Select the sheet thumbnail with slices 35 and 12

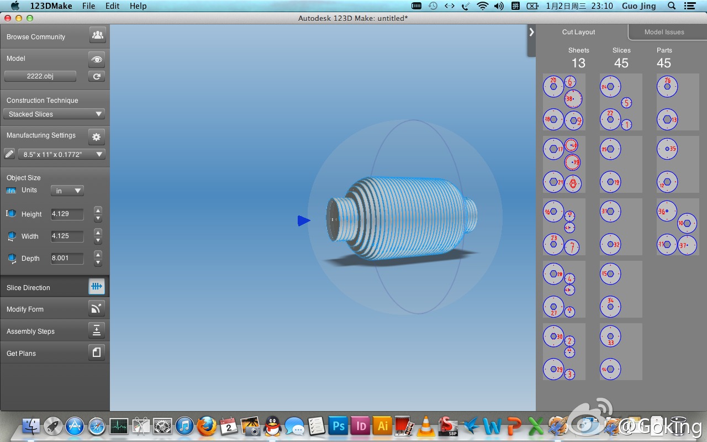coord(678,165)
